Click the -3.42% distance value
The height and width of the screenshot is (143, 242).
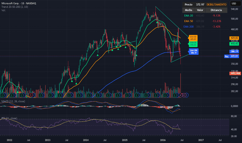(x=216, y=27)
